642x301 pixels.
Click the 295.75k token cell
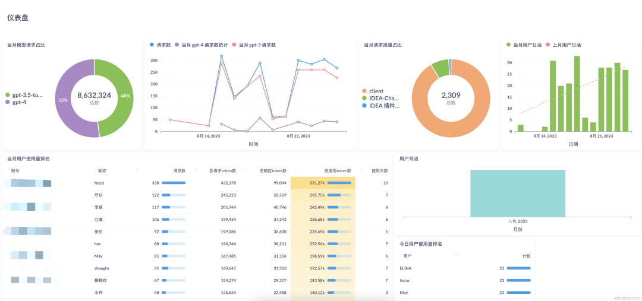point(323,195)
